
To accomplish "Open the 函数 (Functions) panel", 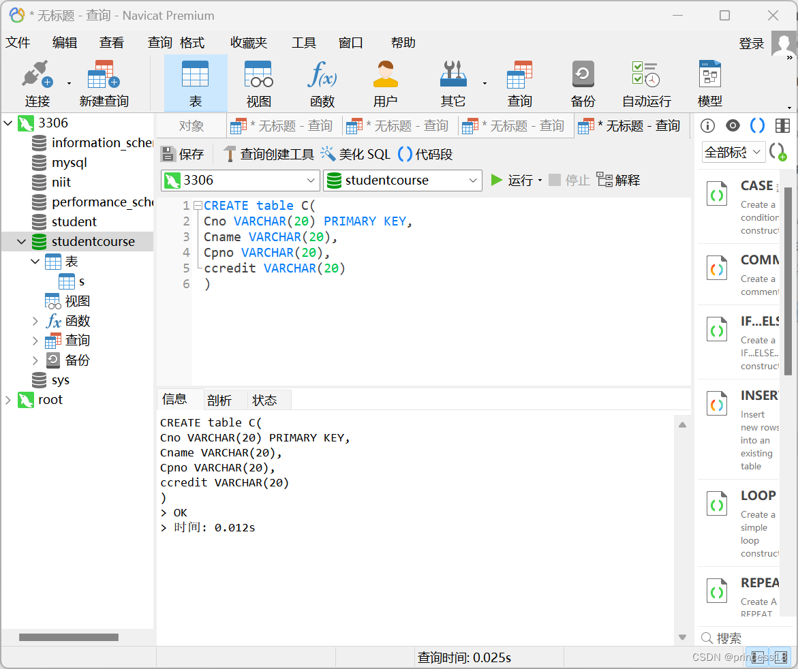I will pos(322,82).
